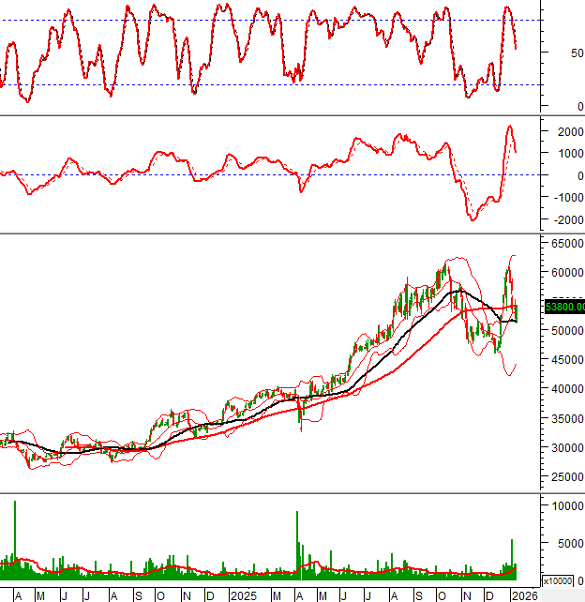Click the current price label 53800.00
The width and height of the screenshot is (585, 602).
564,306
